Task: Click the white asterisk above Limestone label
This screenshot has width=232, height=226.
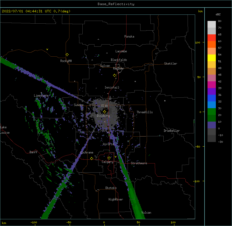Action: pyautogui.click(x=41, y=93)
